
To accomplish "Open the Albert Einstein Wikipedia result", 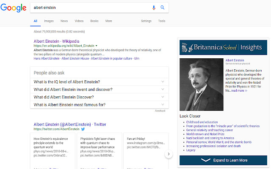I will point(56,41).
